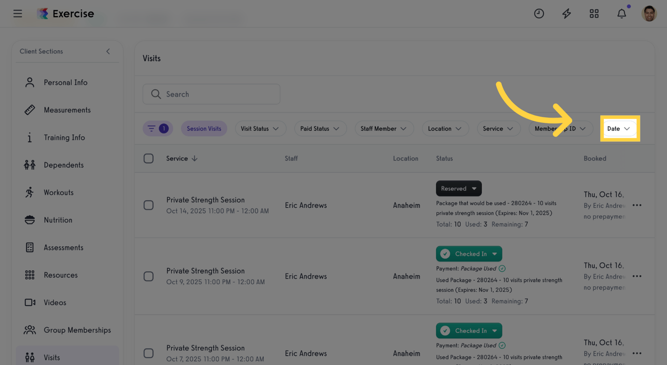
Task: Open notifications via the bell icon
Action: point(622,13)
